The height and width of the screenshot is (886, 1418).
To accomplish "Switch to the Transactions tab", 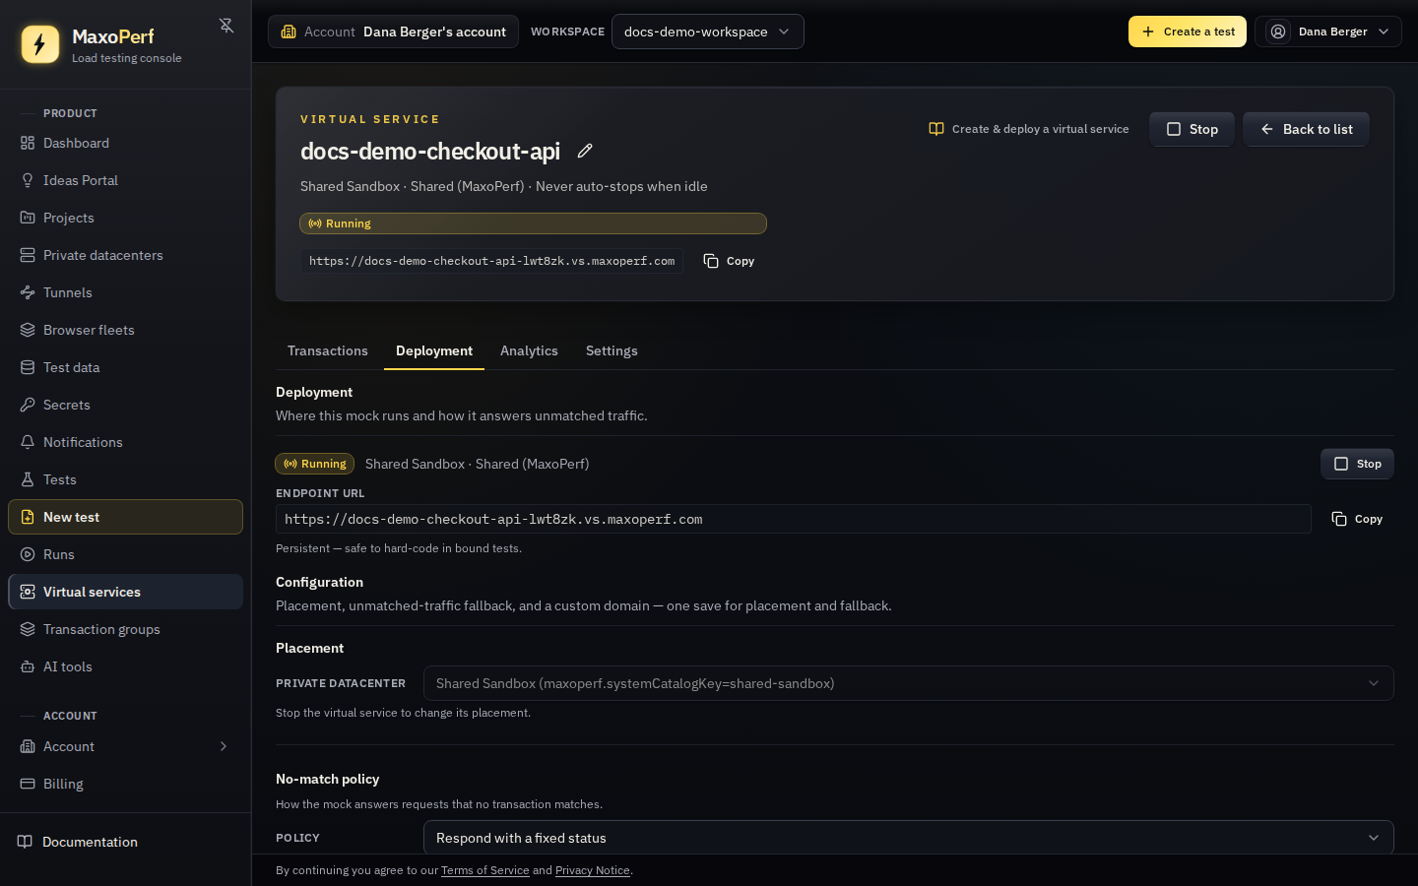I will click(x=328, y=350).
